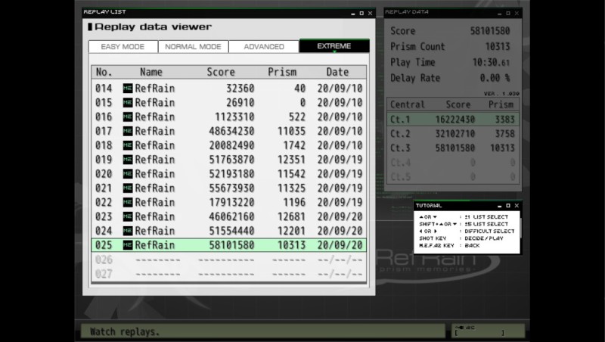Click greyed Ct.5 row in Replay Data
Screen dimensions: 605x342
pos(453,177)
